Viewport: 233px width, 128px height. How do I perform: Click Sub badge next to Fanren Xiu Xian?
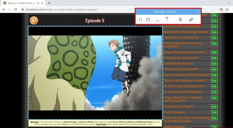point(214,118)
